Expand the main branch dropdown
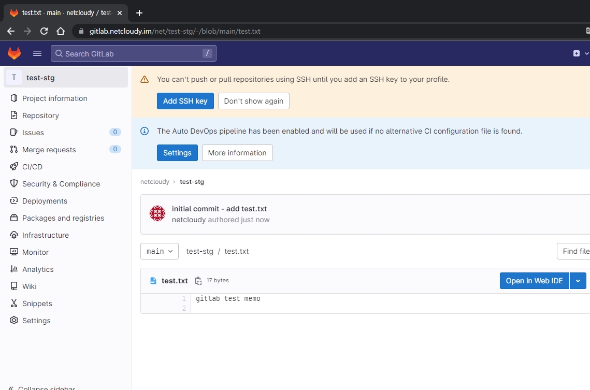The width and height of the screenshot is (590, 390). (160, 251)
